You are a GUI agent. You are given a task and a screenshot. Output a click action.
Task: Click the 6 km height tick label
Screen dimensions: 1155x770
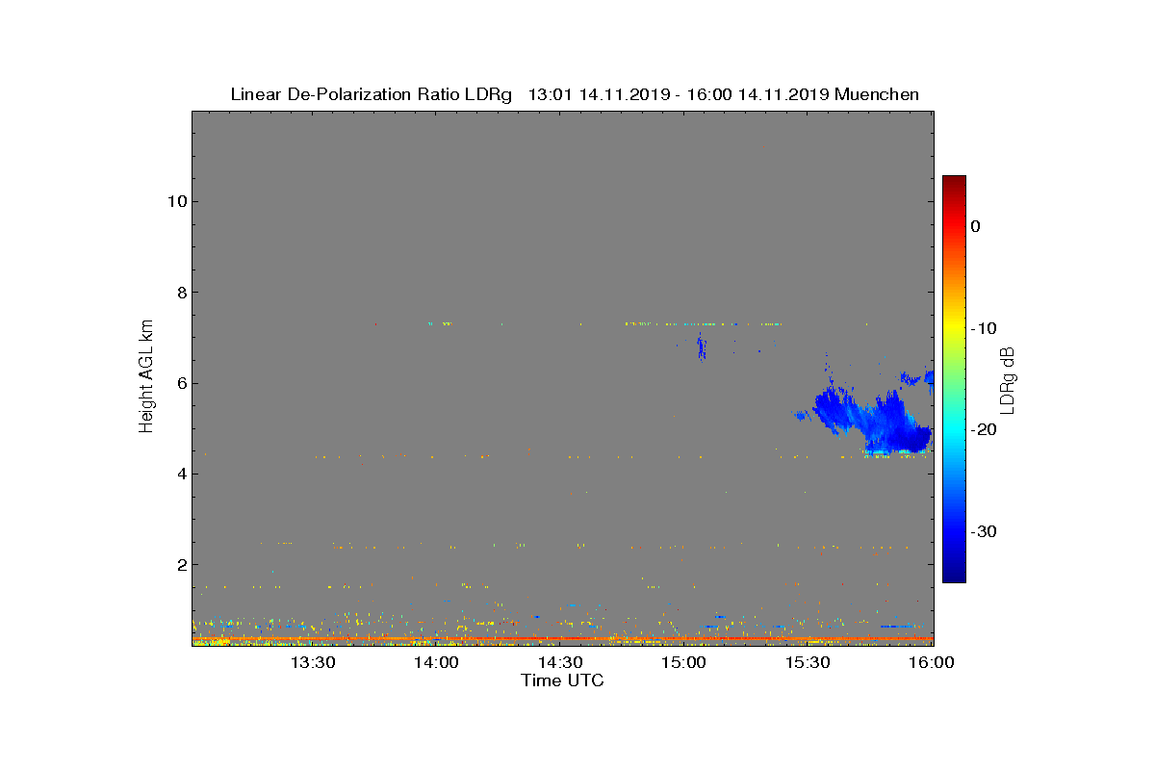coord(180,383)
